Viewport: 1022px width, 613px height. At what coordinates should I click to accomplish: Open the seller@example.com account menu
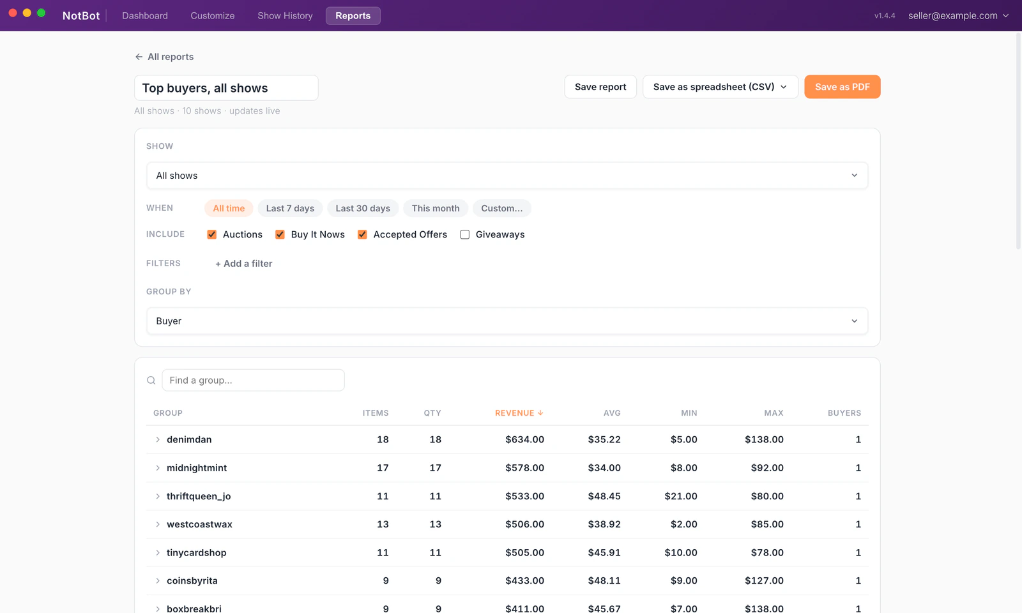(x=959, y=15)
